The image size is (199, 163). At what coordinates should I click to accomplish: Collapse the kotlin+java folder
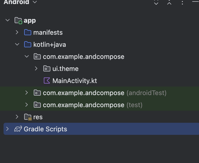pyautogui.click(x=17, y=45)
